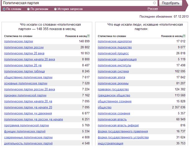Open link 'политическая власть реферат'
Screen dimensions: 190x148
click(118, 125)
